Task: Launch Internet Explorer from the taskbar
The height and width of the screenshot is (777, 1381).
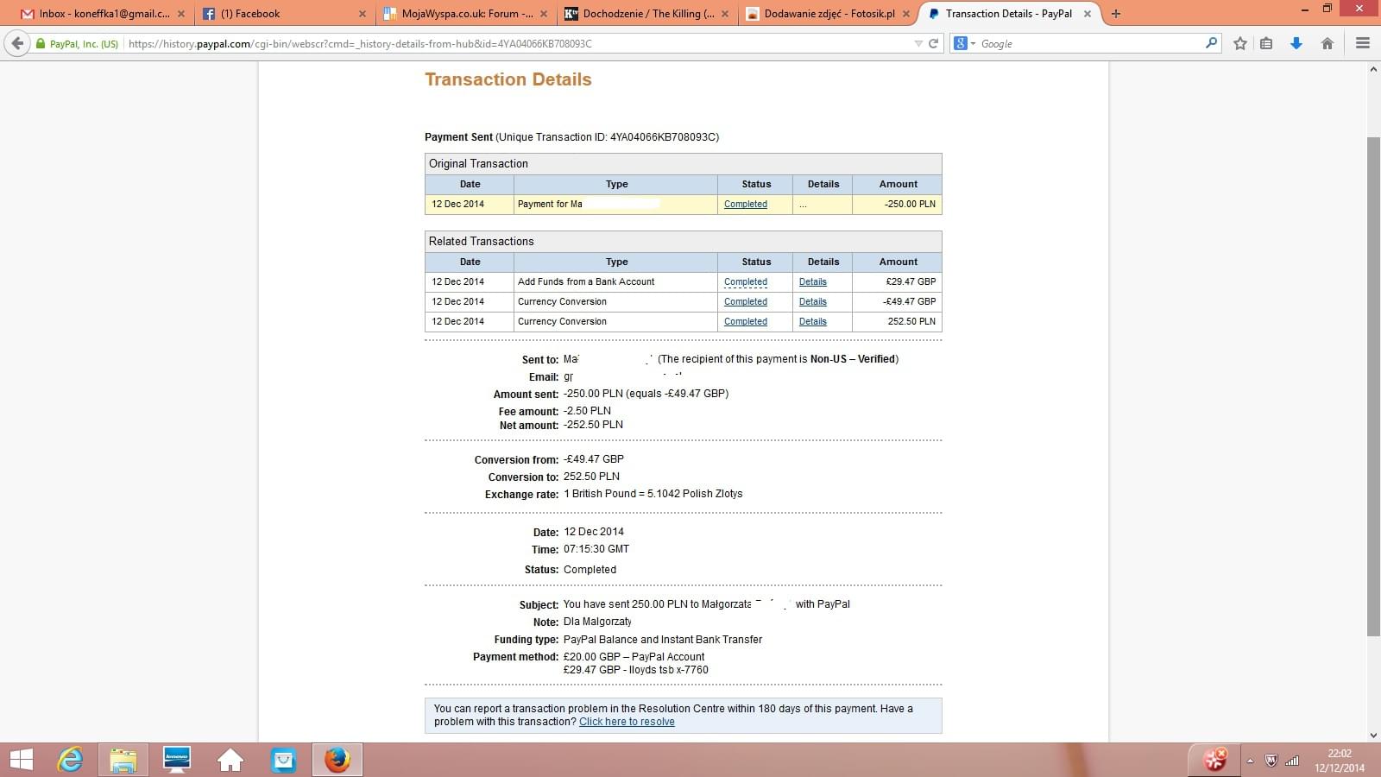Action: pos(71,760)
